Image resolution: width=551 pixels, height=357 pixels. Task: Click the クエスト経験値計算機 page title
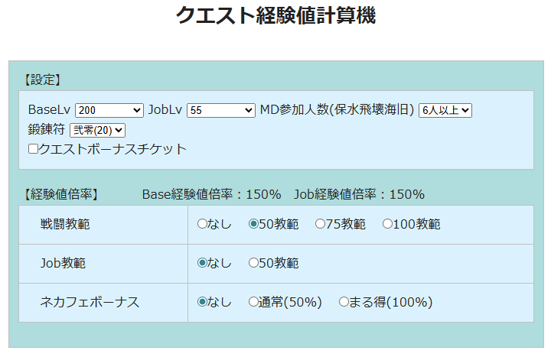point(275,15)
